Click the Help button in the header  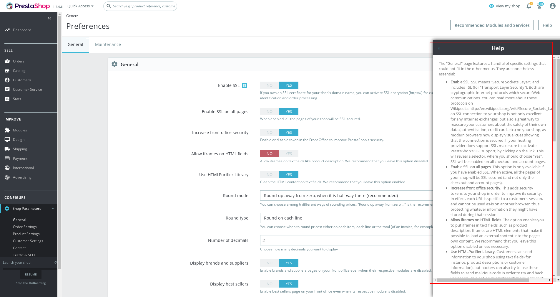click(x=547, y=25)
